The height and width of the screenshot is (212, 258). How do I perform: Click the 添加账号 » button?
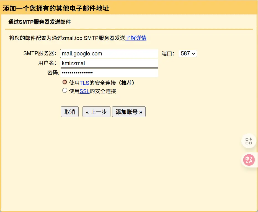pos(129,112)
